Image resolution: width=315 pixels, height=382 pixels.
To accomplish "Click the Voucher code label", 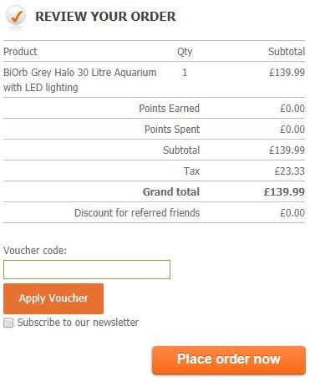I will [x=35, y=250].
